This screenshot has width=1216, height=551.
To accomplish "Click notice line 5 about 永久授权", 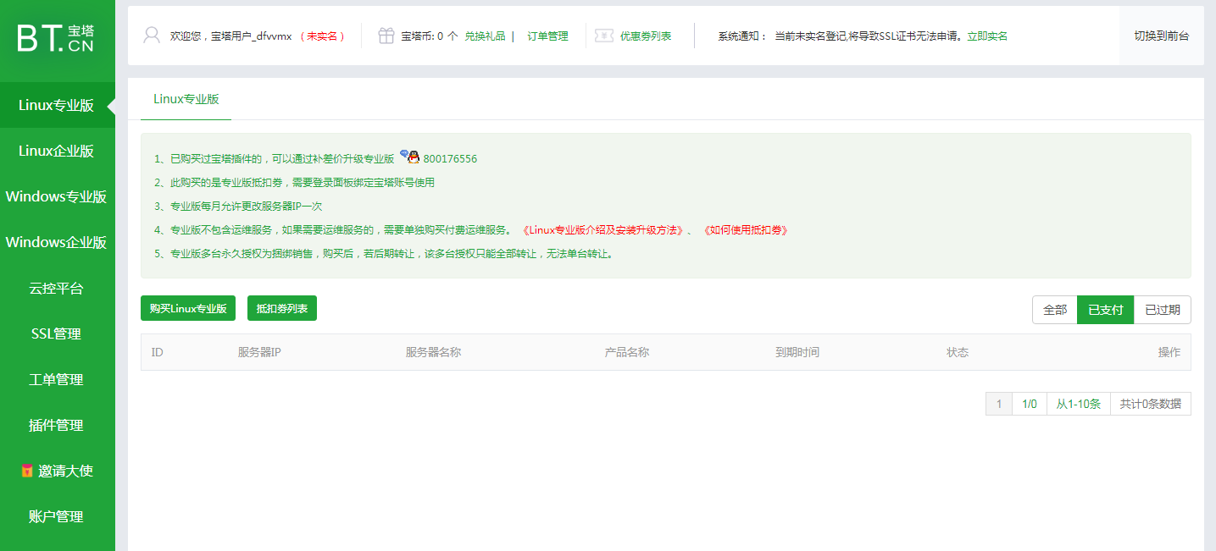I will coord(383,254).
